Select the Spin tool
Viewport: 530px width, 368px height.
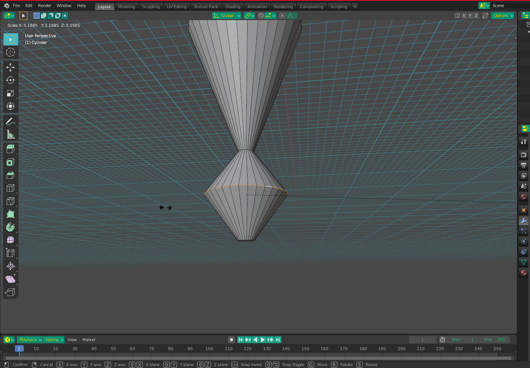click(x=10, y=227)
